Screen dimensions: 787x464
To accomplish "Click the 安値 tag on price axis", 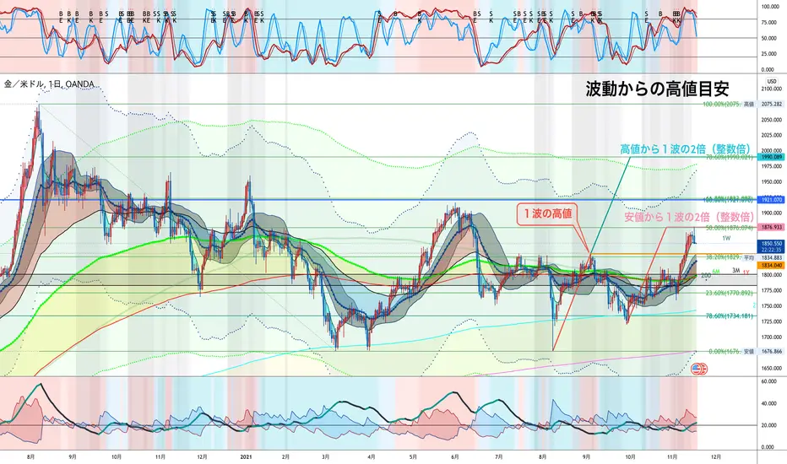I will click(749, 352).
